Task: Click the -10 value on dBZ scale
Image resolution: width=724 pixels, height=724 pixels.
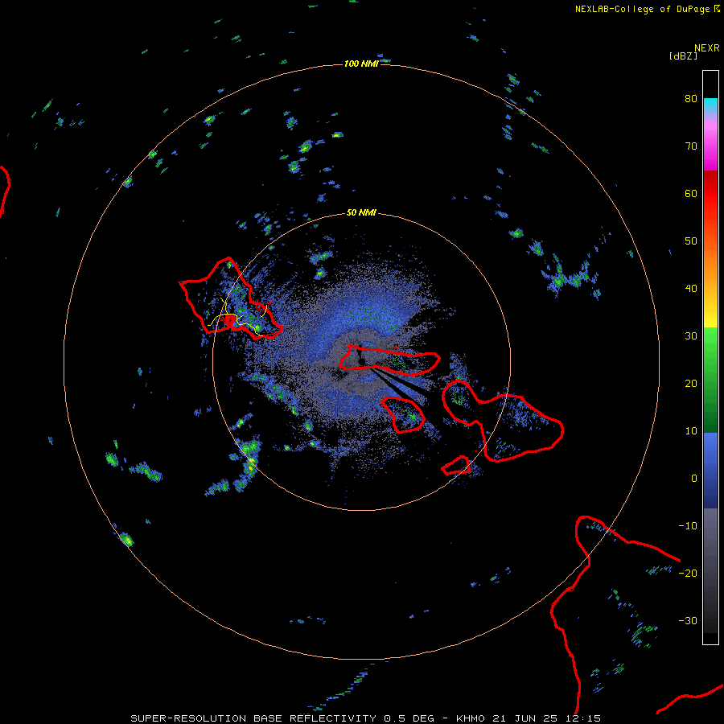Action: pos(688,526)
